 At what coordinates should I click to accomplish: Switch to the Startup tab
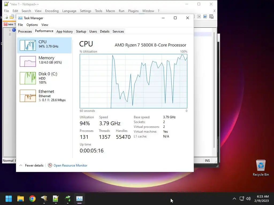click(81, 31)
